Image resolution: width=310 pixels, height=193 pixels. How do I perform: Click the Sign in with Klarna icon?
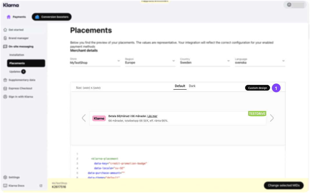click(5, 97)
